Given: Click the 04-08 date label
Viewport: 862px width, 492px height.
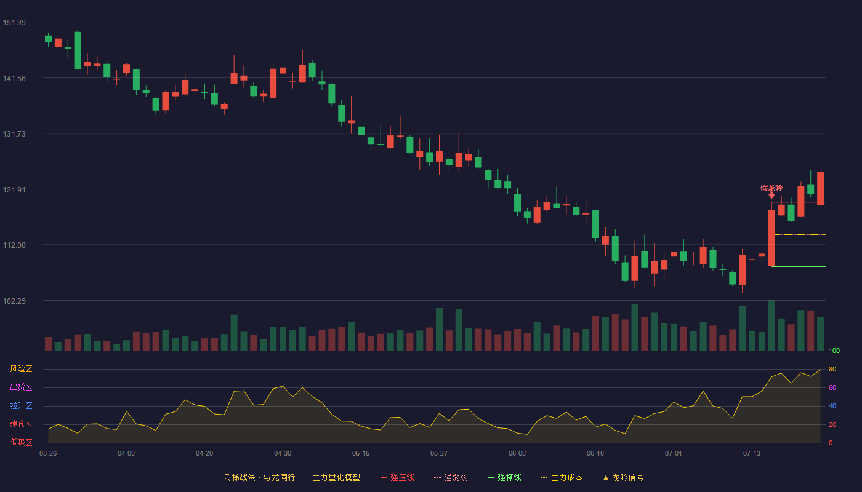Looking at the screenshot, I should tap(126, 453).
